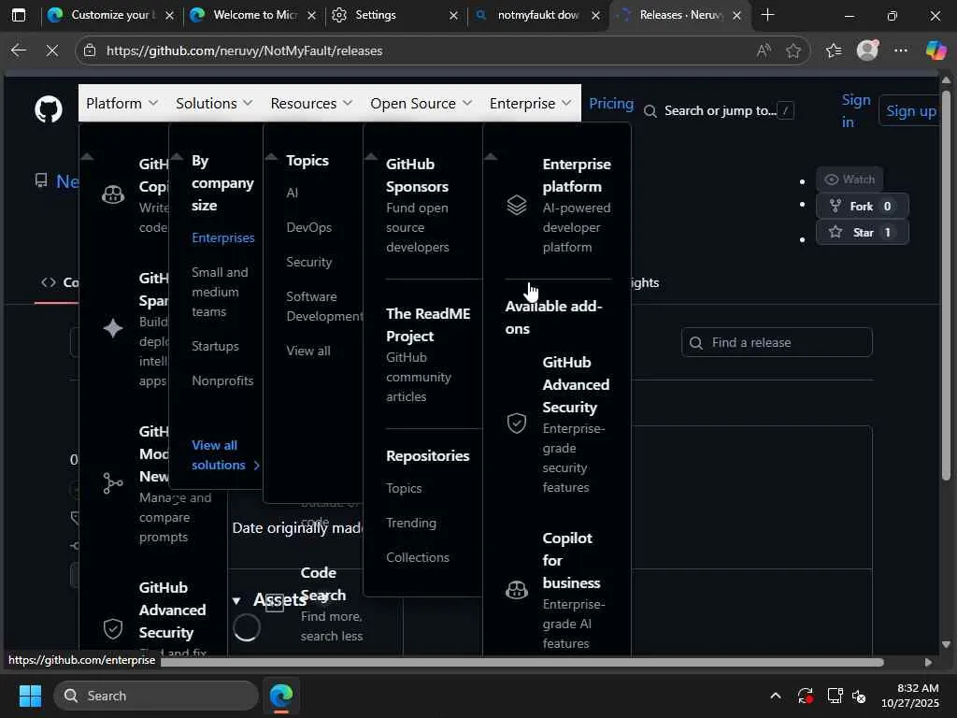Click the Windows taskbar Search box
The height and width of the screenshot is (718, 957).
(x=156, y=696)
